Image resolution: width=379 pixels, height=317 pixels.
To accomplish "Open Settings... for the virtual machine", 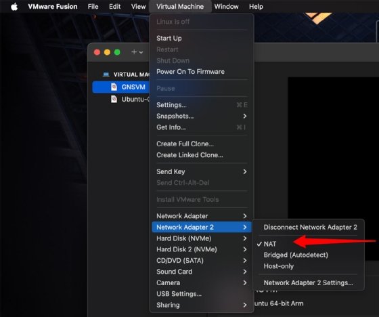I will click(x=202, y=105).
